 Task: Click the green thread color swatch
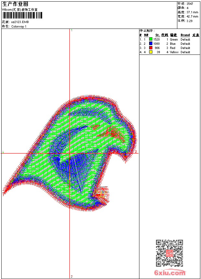pos(151,39)
